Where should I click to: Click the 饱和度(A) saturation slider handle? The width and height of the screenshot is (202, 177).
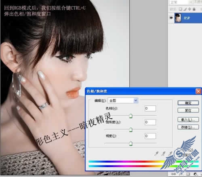(x=131, y=130)
